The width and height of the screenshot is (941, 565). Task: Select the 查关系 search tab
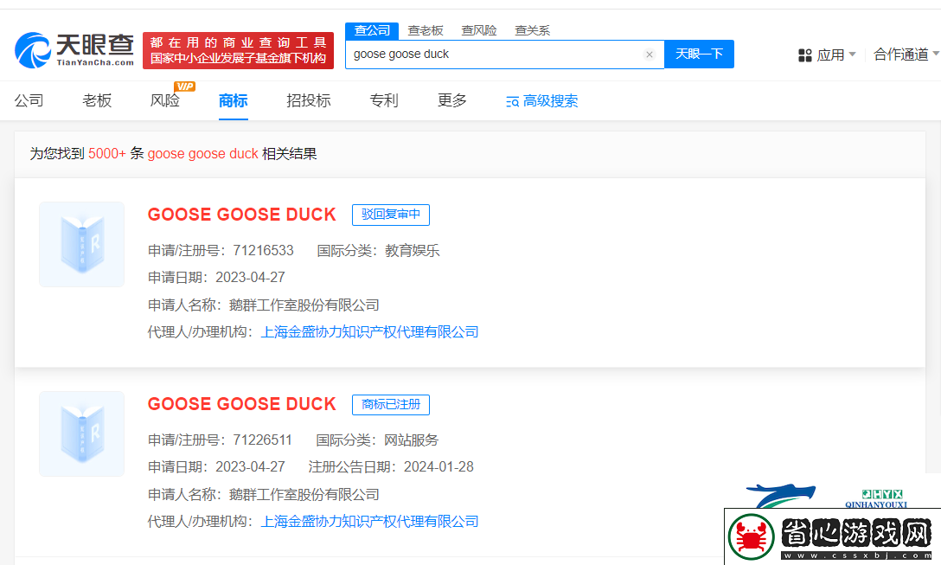pyautogui.click(x=532, y=30)
